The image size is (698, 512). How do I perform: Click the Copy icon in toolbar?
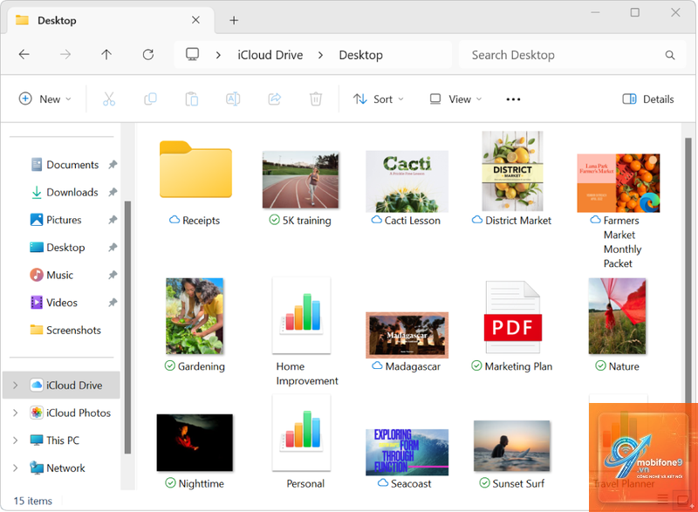tap(150, 99)
